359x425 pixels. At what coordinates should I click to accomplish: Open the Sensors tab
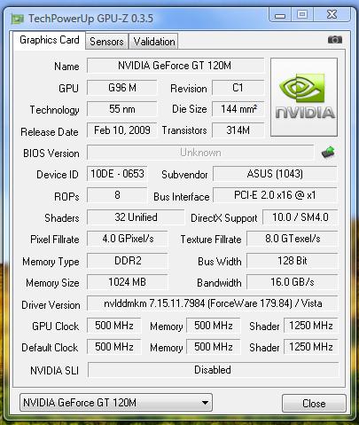pos(106,41)
